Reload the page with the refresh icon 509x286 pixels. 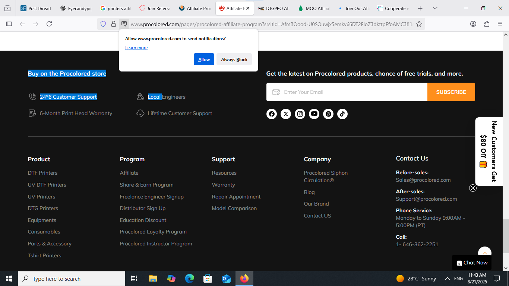49,24
